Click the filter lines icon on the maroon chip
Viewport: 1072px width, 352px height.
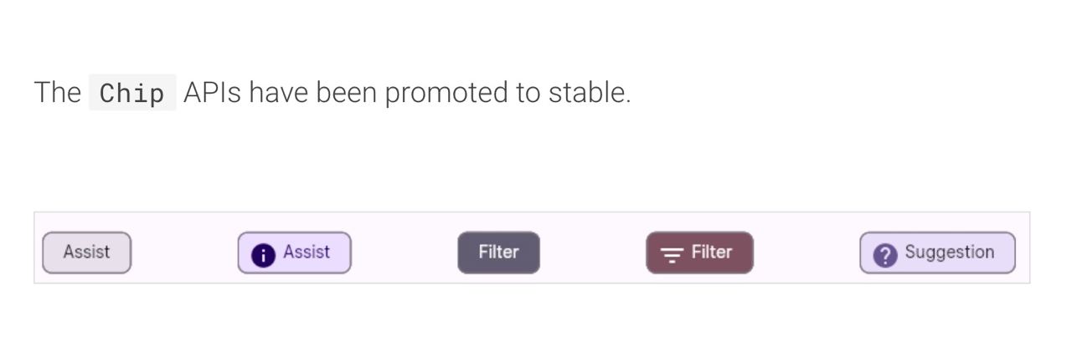[671, 255]
